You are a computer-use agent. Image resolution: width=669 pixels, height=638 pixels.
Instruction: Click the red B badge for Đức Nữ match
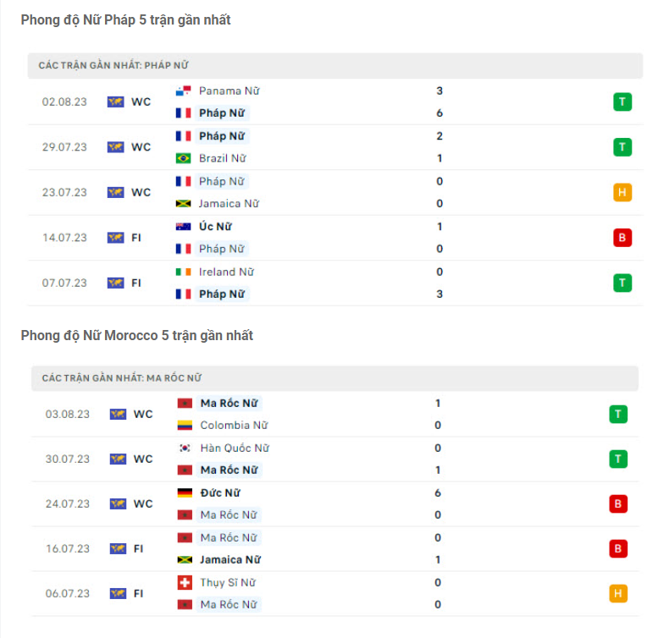pos(618,504)
